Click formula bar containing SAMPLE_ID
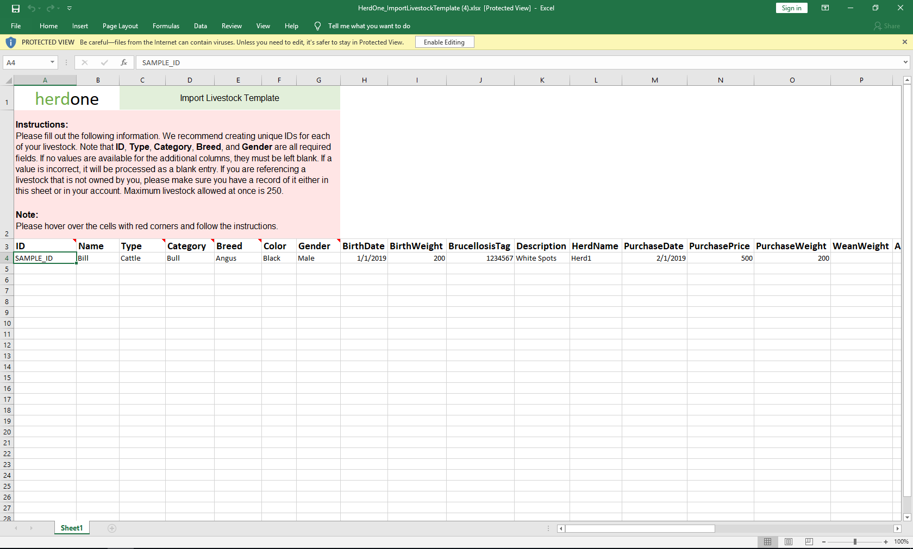This screenshot has width=913, height=549. tap(518, 62)
